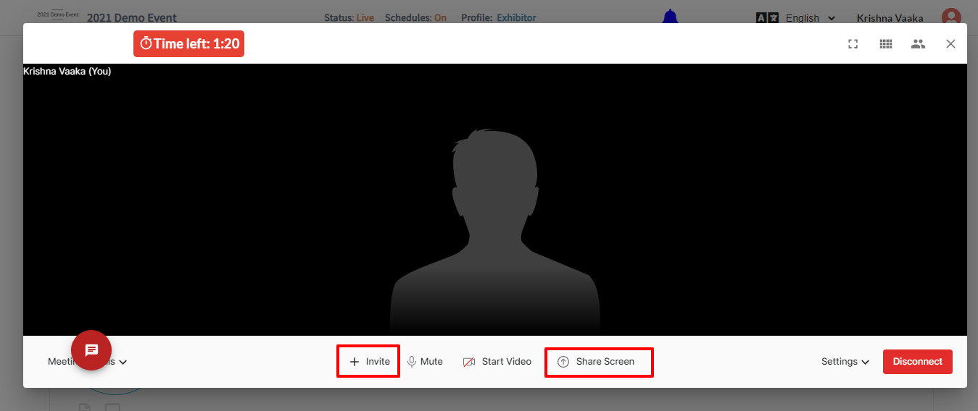The height and width of the screenshot is (411, 978).
Task: Invite a participant to the meeting
Action: (370, 362)
